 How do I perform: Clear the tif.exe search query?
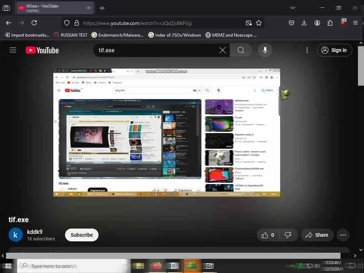pos(223,50)
